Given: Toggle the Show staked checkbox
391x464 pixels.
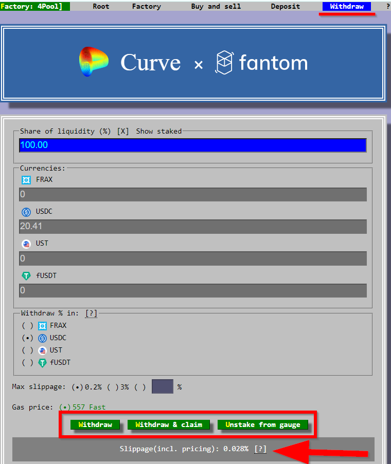Looking at the screenshot, I should [x=123, y=131].
